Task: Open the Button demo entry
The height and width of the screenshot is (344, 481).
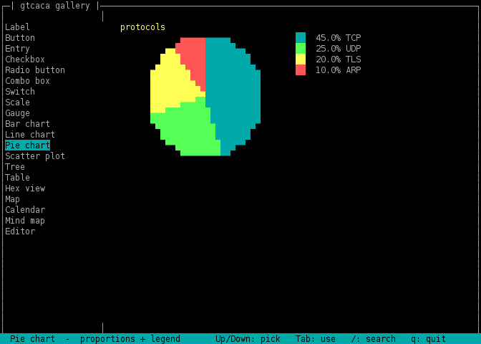Action: click(20, 38)
